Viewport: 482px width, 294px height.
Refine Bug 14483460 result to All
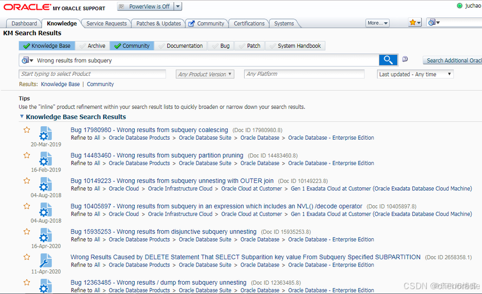97,163
